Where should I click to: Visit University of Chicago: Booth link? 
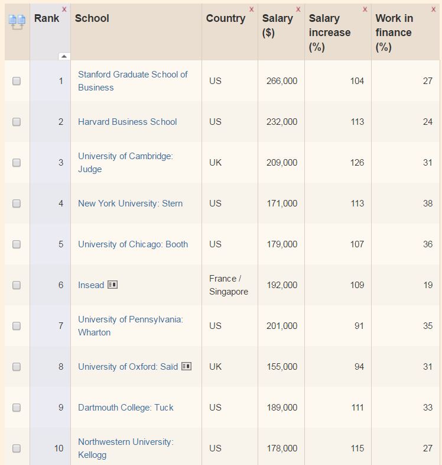click(133, 244)
